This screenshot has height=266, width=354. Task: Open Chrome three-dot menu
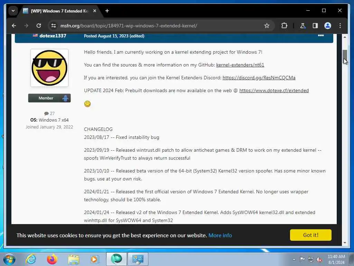[340, 26]
